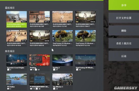
Task: Play the PUBG lobby clip from 17:04:17
Action: pyautogui.click(x=85, y=17)
